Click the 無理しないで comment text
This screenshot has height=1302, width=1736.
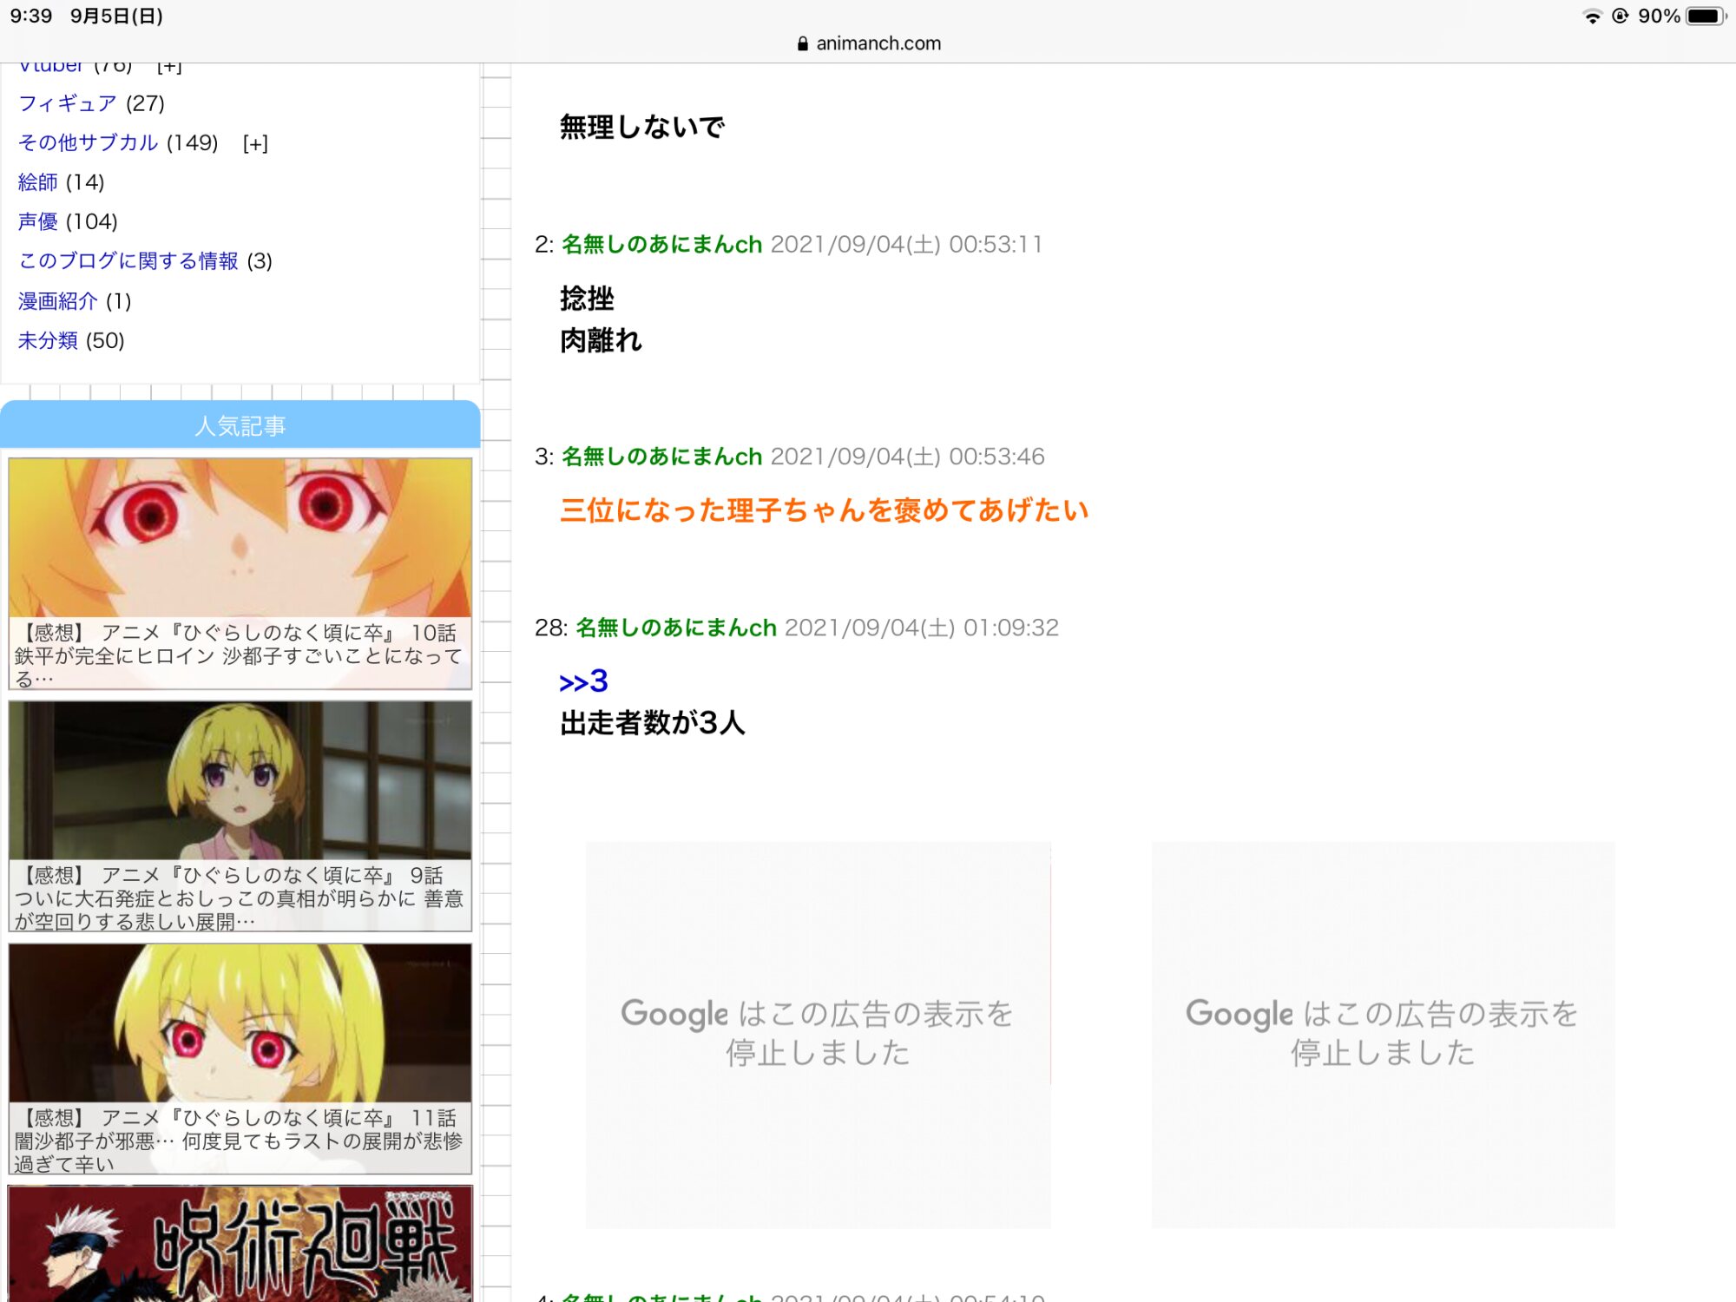[x=642, y=128]
